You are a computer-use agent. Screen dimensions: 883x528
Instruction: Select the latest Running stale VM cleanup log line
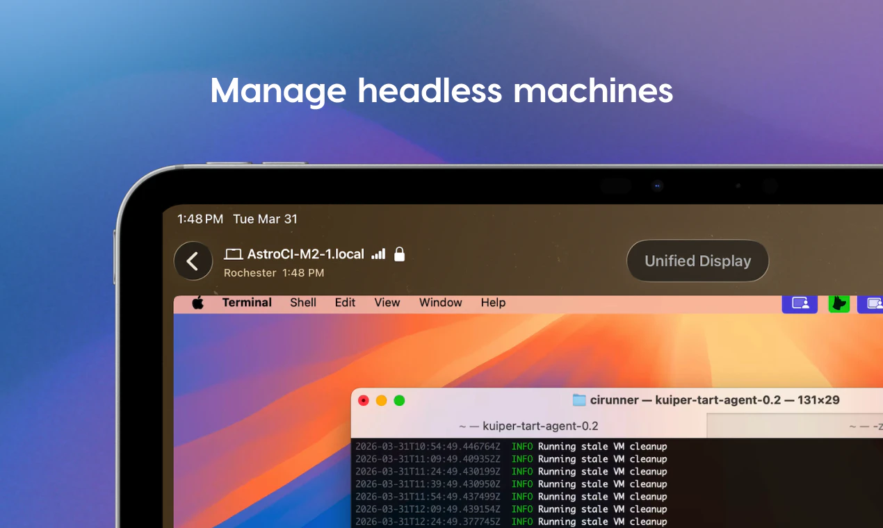[x=511, y=521]
